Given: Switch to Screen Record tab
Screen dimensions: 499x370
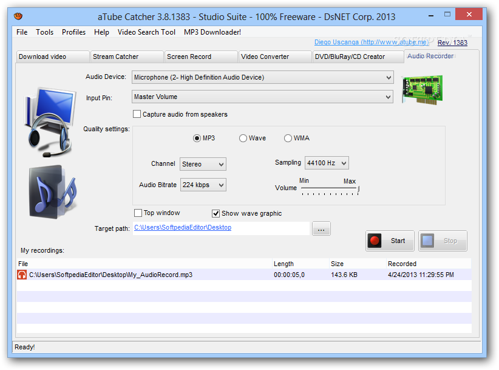Looking at the screenshot, I should point(201,57).
